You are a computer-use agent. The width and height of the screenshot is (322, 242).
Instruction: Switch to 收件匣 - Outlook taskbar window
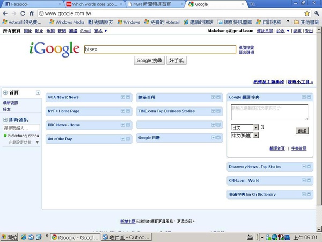pyautogui.click(x=126, y=237)
